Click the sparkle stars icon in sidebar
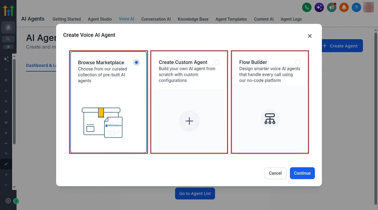 click(x=6, y=59)
